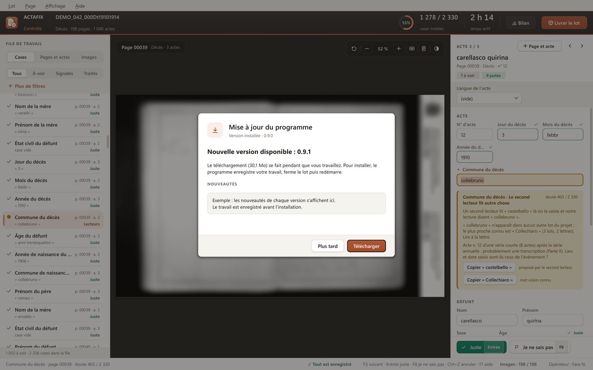Zoom in on the page image
Viewport: 593px width, 370px height.
click(399, 49)
